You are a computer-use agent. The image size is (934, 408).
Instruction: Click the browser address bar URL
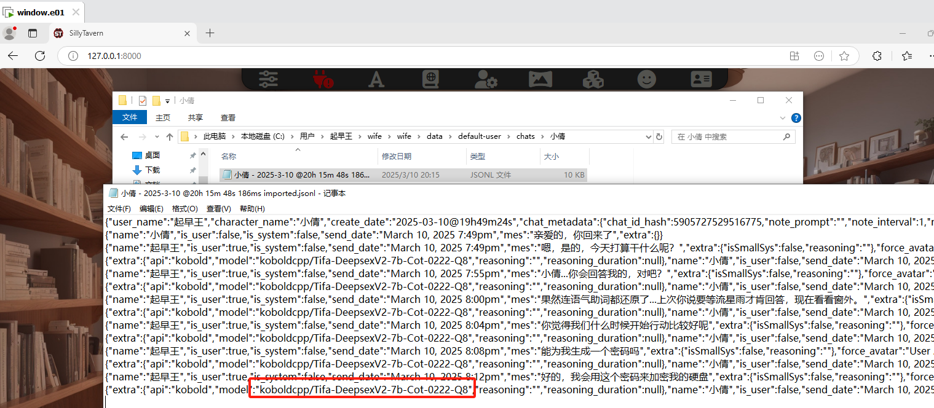coord(114,56)
